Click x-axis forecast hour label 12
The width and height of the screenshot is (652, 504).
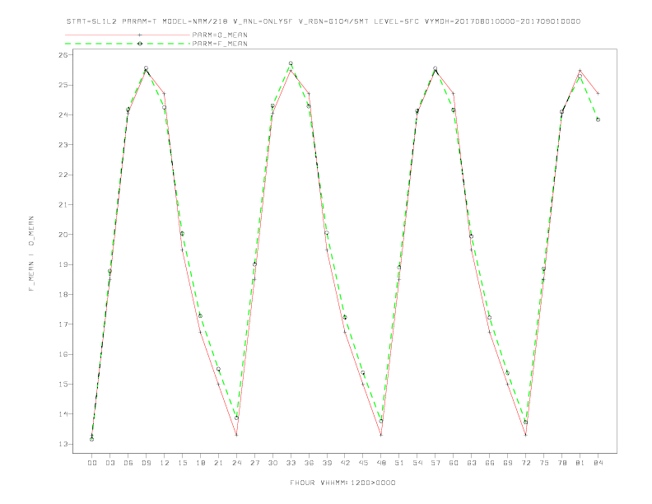tap(165, 463)
